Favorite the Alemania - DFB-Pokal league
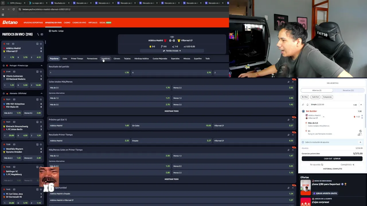 pyautogui.click(x=4, y=93)
